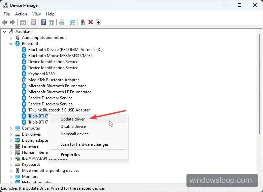Expand the Computer category

coord(11,129)
